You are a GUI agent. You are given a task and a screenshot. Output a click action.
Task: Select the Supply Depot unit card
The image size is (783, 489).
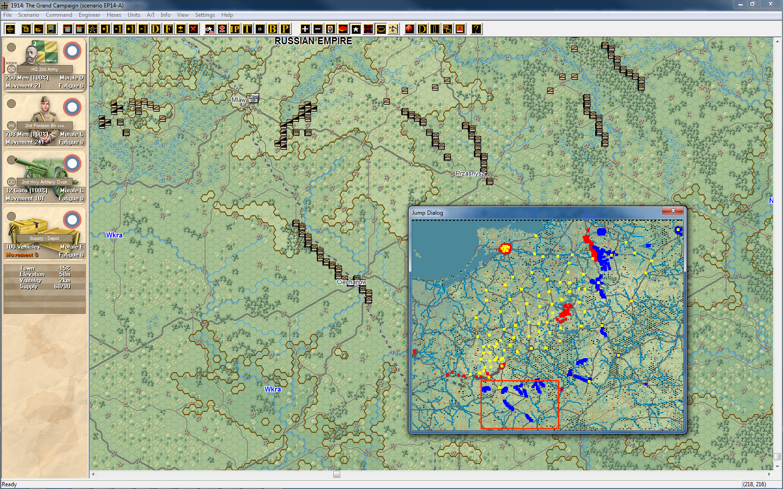click(x=45, y=233)
